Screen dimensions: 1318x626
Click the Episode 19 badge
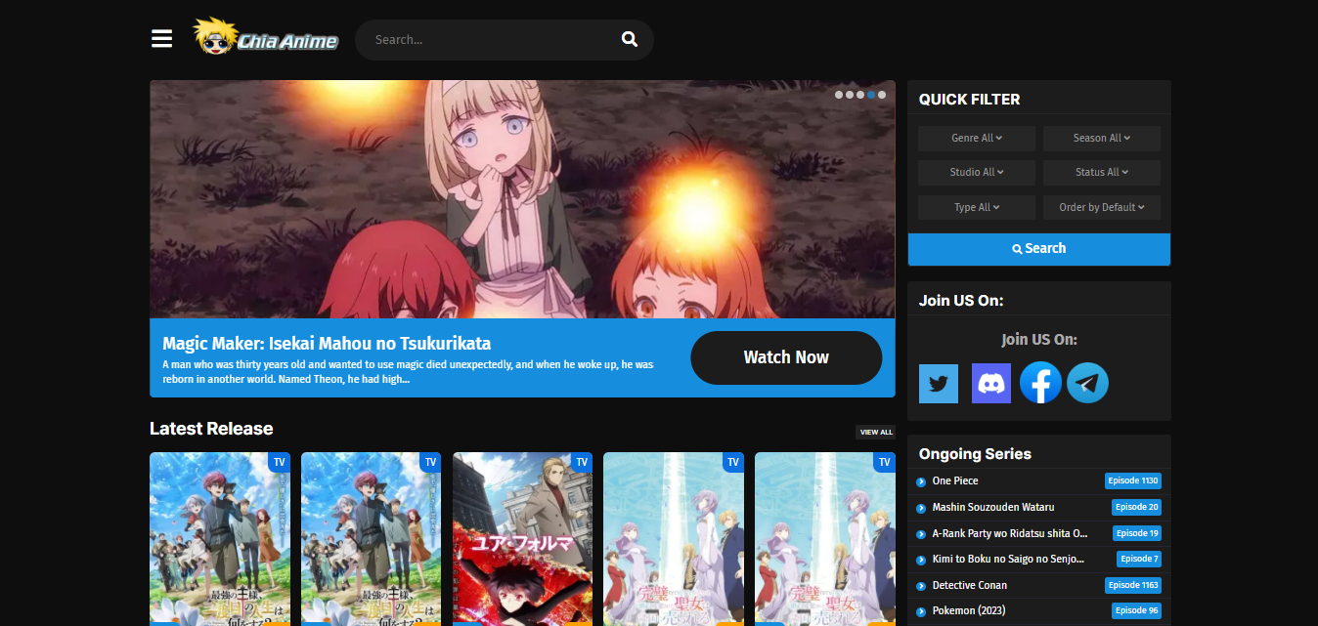[1137, 534]
